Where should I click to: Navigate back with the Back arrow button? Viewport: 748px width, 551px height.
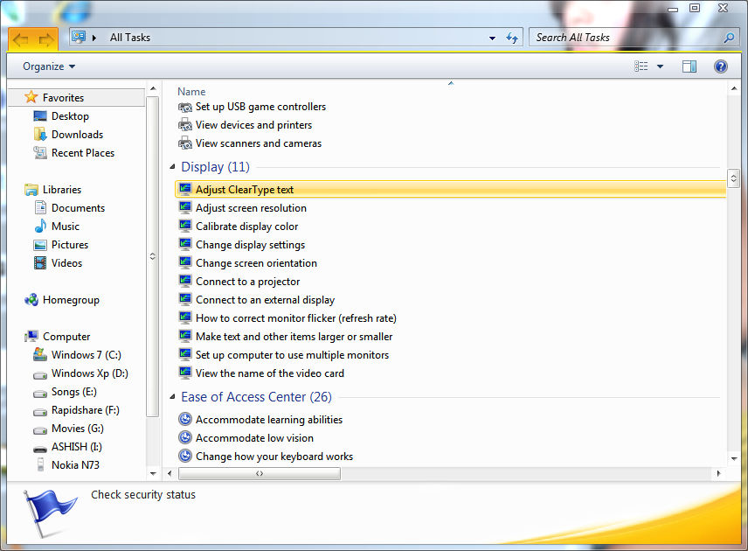click(18, 38)
